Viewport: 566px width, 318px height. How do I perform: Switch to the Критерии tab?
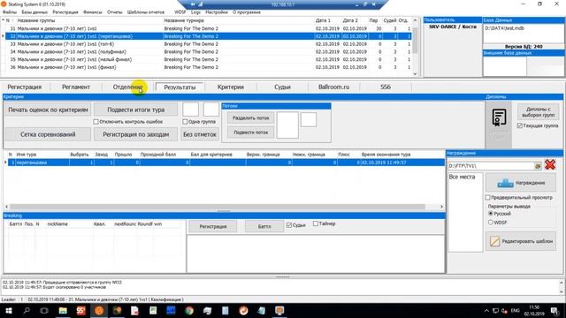coord(231,87)
